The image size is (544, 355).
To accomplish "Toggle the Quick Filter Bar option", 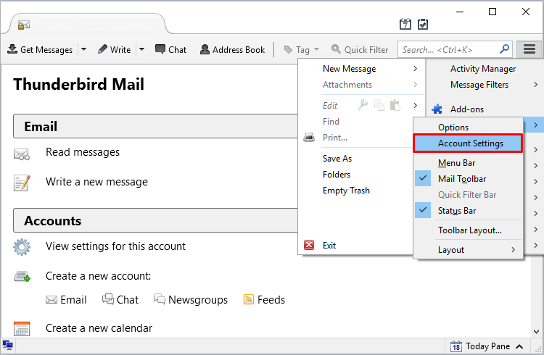I will [x=469, y=194].
